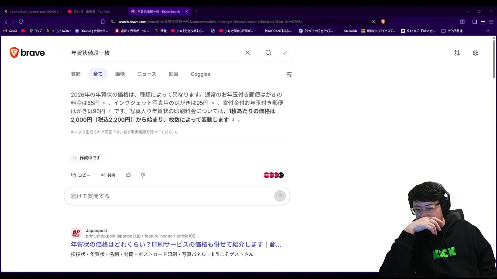
Task: Select the 質問 tab
Action: [x=76, y=74]
